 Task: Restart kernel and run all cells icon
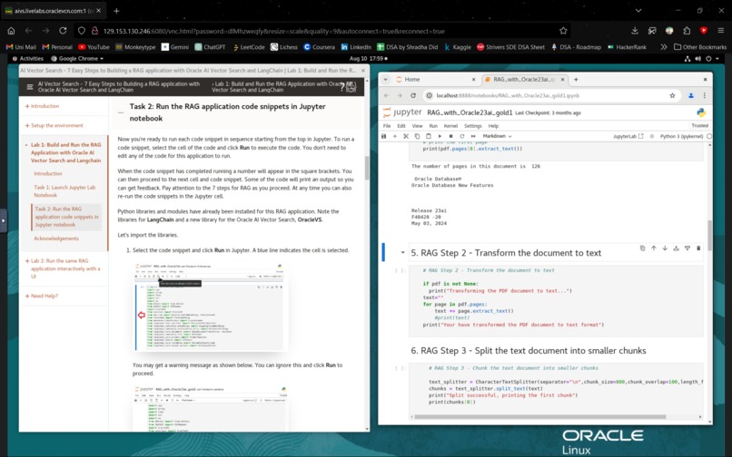(x=473, y=136)
